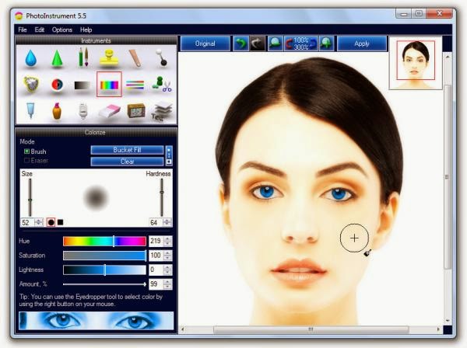
Task: Enable the Brush mode checkbox
Action: click(x=26, y=151)
